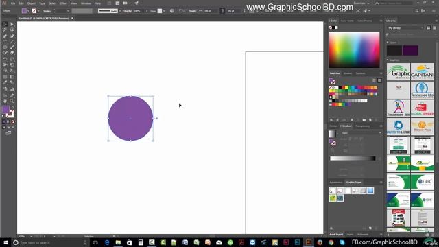
Task: Click the gradient slider bar
Action: click(x=353, y=158)
